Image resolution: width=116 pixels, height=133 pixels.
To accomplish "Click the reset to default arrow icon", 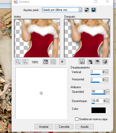I will click(87, 10).
